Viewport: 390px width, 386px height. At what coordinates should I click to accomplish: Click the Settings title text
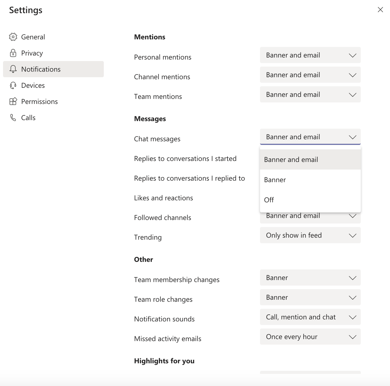pos(26,10)
